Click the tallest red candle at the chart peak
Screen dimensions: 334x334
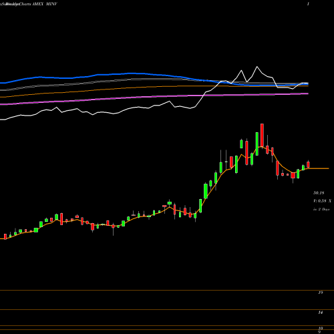pyautogui.click(x=262, y=135)
